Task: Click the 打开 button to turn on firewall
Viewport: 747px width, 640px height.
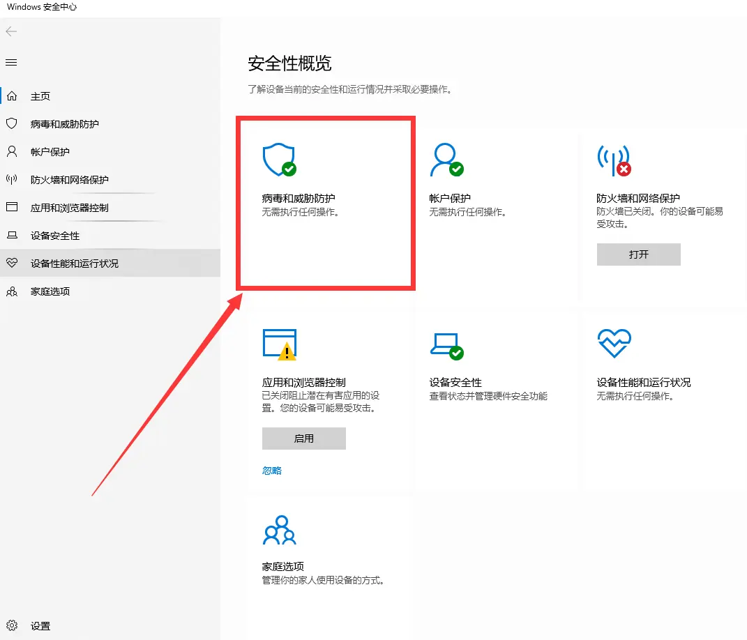Action: (638, 254)
